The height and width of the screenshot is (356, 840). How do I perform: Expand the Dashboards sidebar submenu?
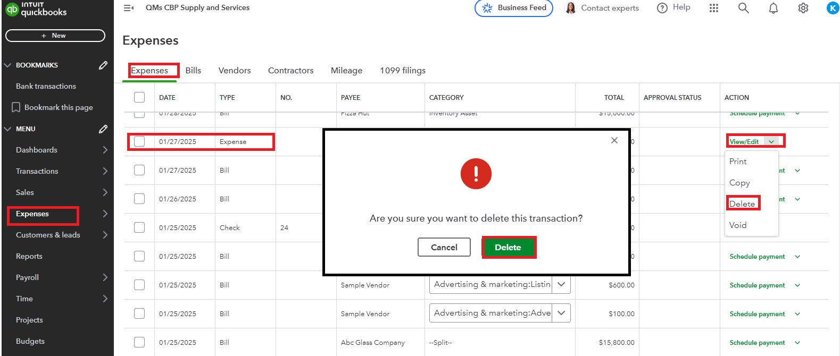coord(105,150)
